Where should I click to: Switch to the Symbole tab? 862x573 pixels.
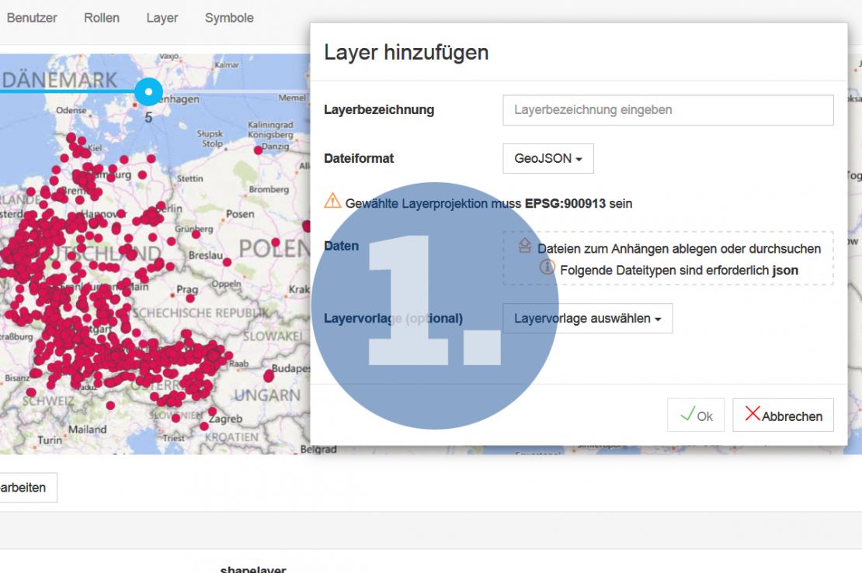point(229,18)
